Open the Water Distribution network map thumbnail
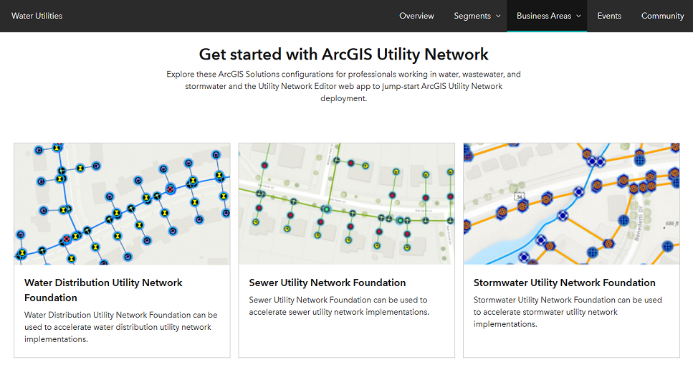 [122, 204]
